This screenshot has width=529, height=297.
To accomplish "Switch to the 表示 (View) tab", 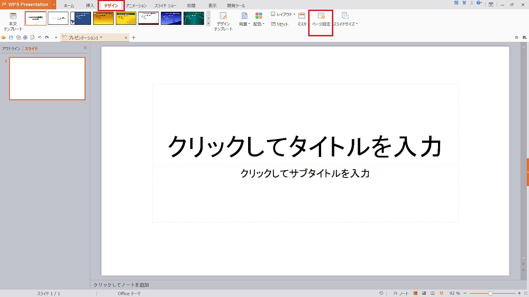I will pos(212,6).
